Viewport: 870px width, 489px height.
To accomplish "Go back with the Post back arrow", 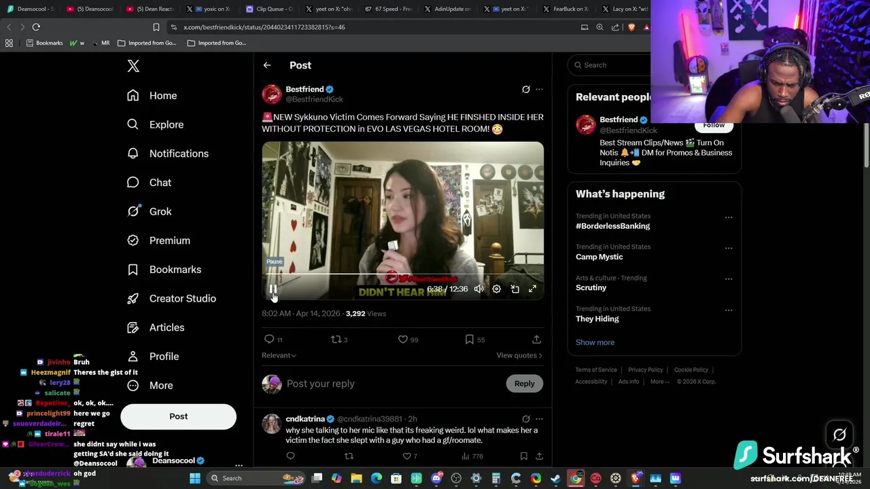I will tap(267, 65).
